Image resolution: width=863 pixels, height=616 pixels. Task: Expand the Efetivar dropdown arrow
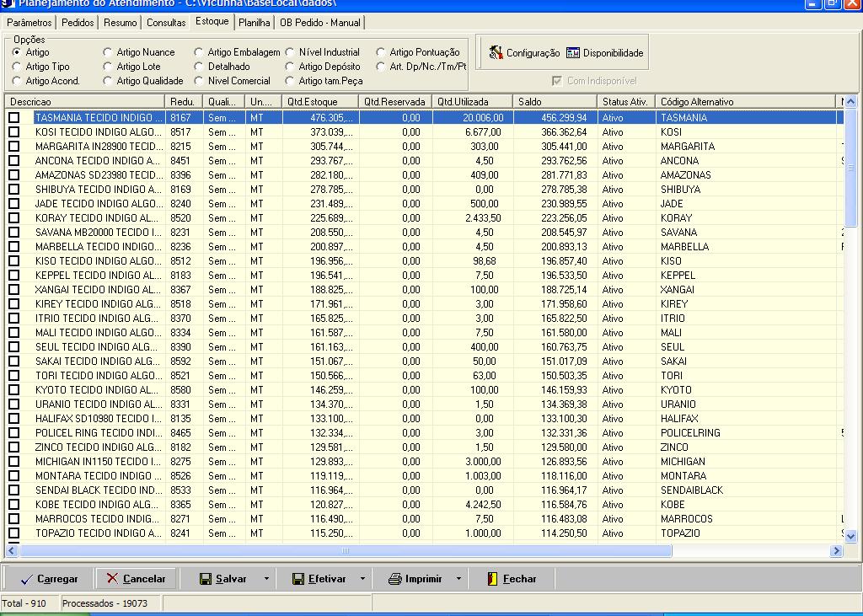[362, 579]
